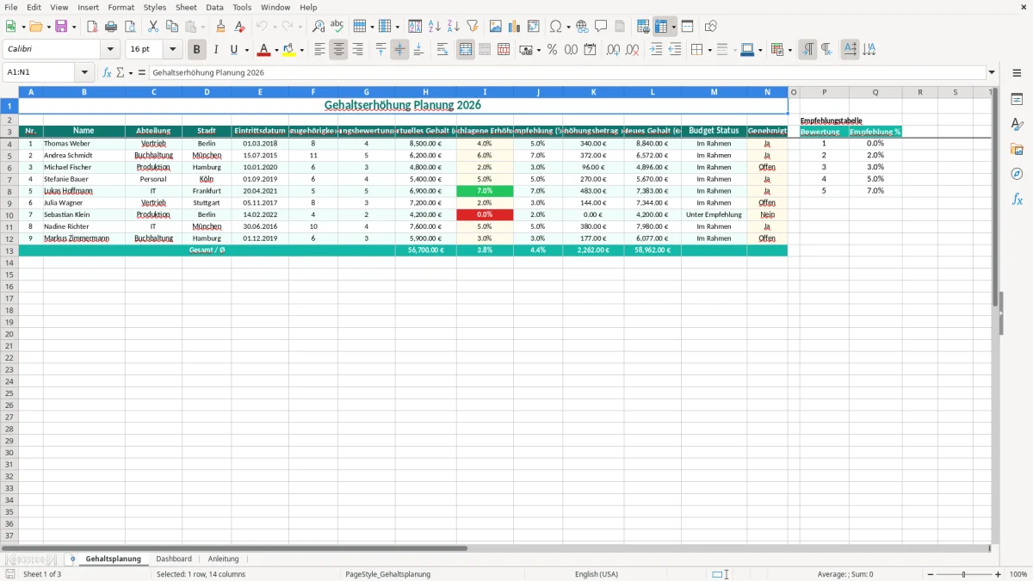Open the Styles menu
This screenshot has height=581, width=1033.
pos(155,7)
